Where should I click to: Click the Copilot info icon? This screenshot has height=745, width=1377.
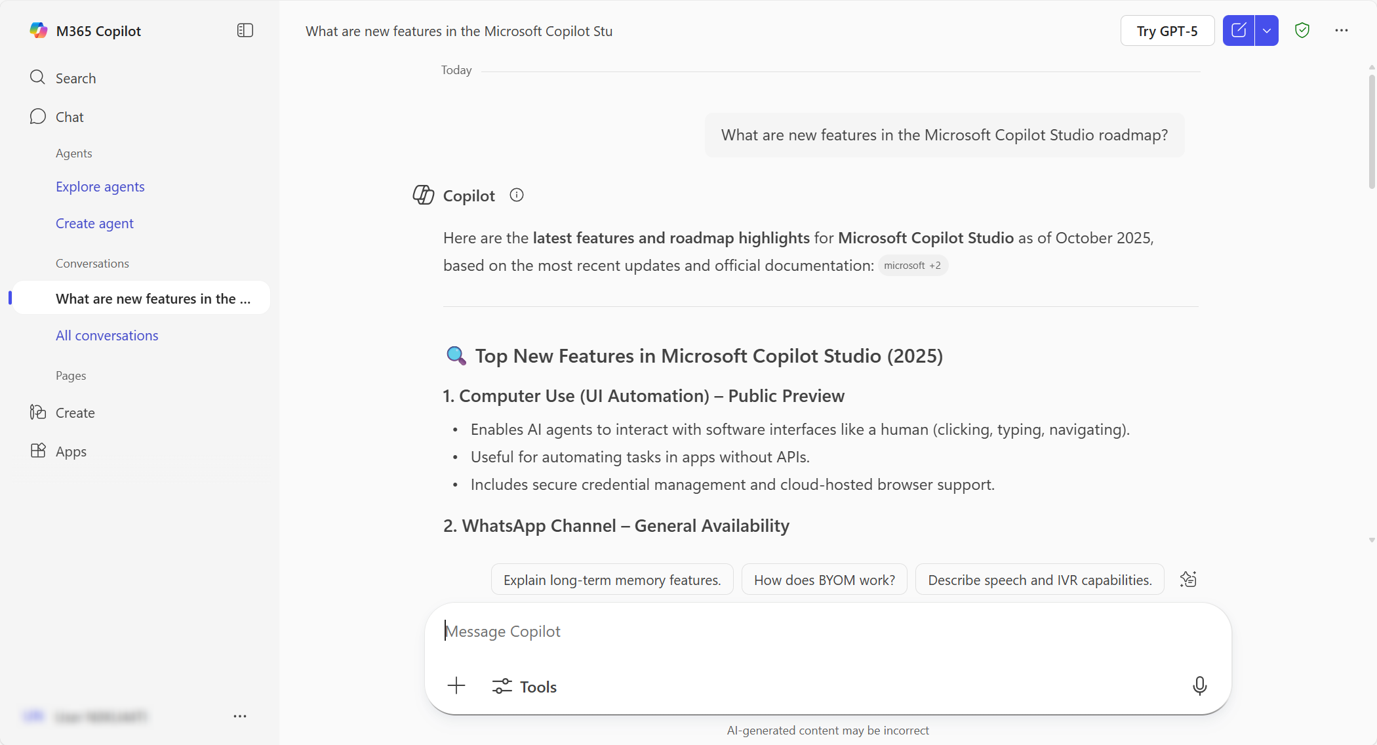517,195
